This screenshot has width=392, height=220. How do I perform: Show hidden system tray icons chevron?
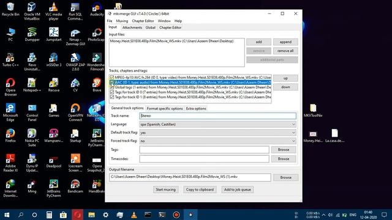[x=324, y=215]
